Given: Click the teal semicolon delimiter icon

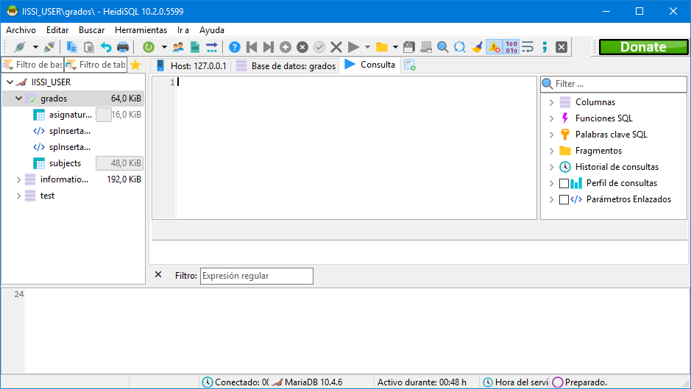Looking at the screenshot, I should (545, 47).
